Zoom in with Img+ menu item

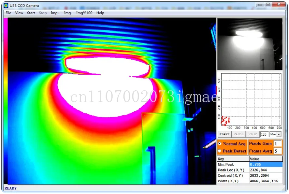55,13
